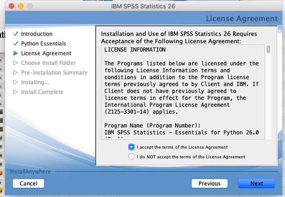285x197 pixels.
Task: Click the license text scrollbar thumb
Action: tap(268, 49)
